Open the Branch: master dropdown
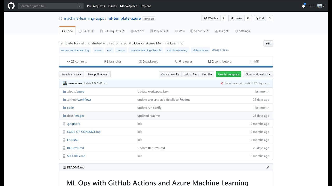The height and width of the screenshot is (186, 332). [x=71, y=74]
